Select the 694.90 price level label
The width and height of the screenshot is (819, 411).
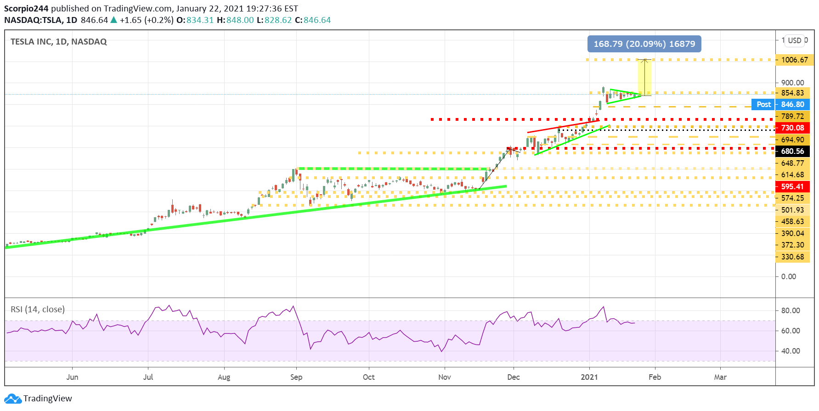[793, 140]
